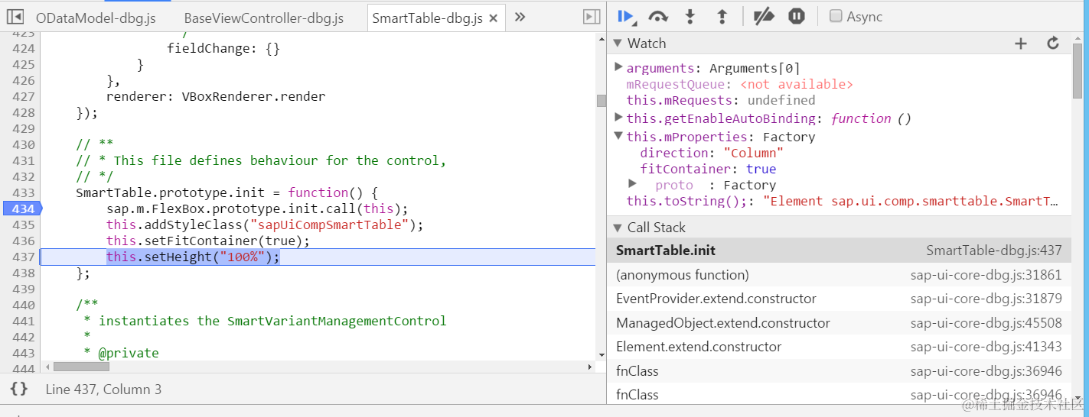
Task: Select ManagedObject.extend.constructor stack frame
Action: (x=840, y=323)
